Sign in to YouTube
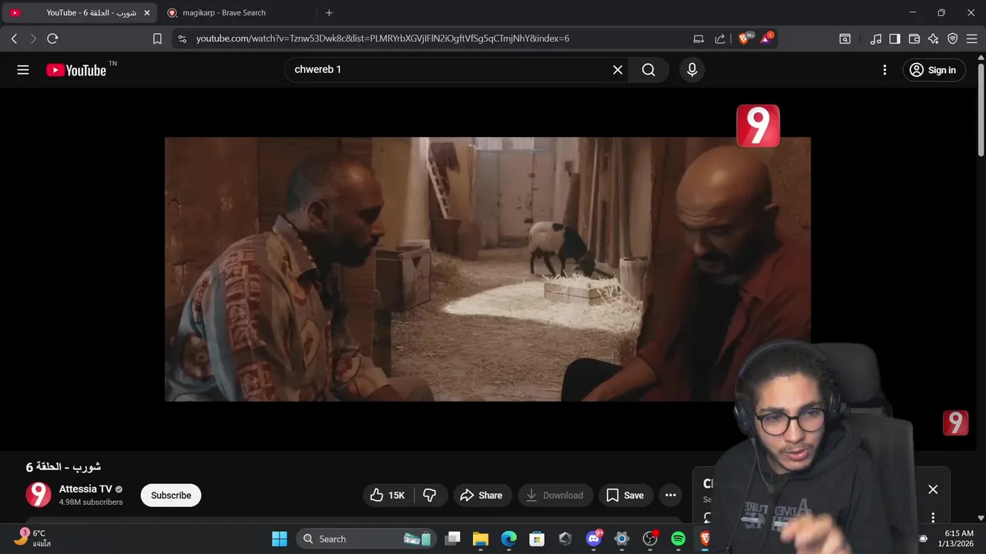This screenshot has width=986, height=554. tap(933, 70)
